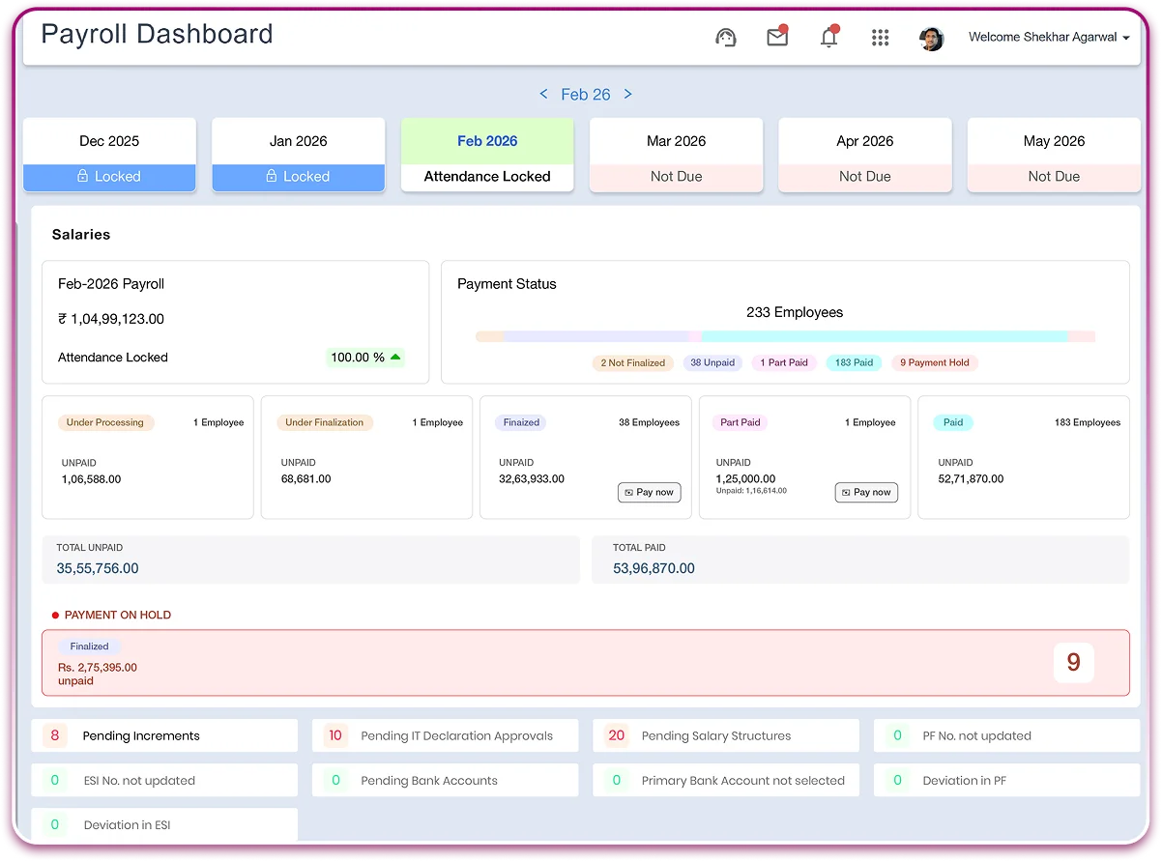Screen dimensions: 1162x862
Task: Open Pending Salary Structures
Action: click(x=726, y=735)
